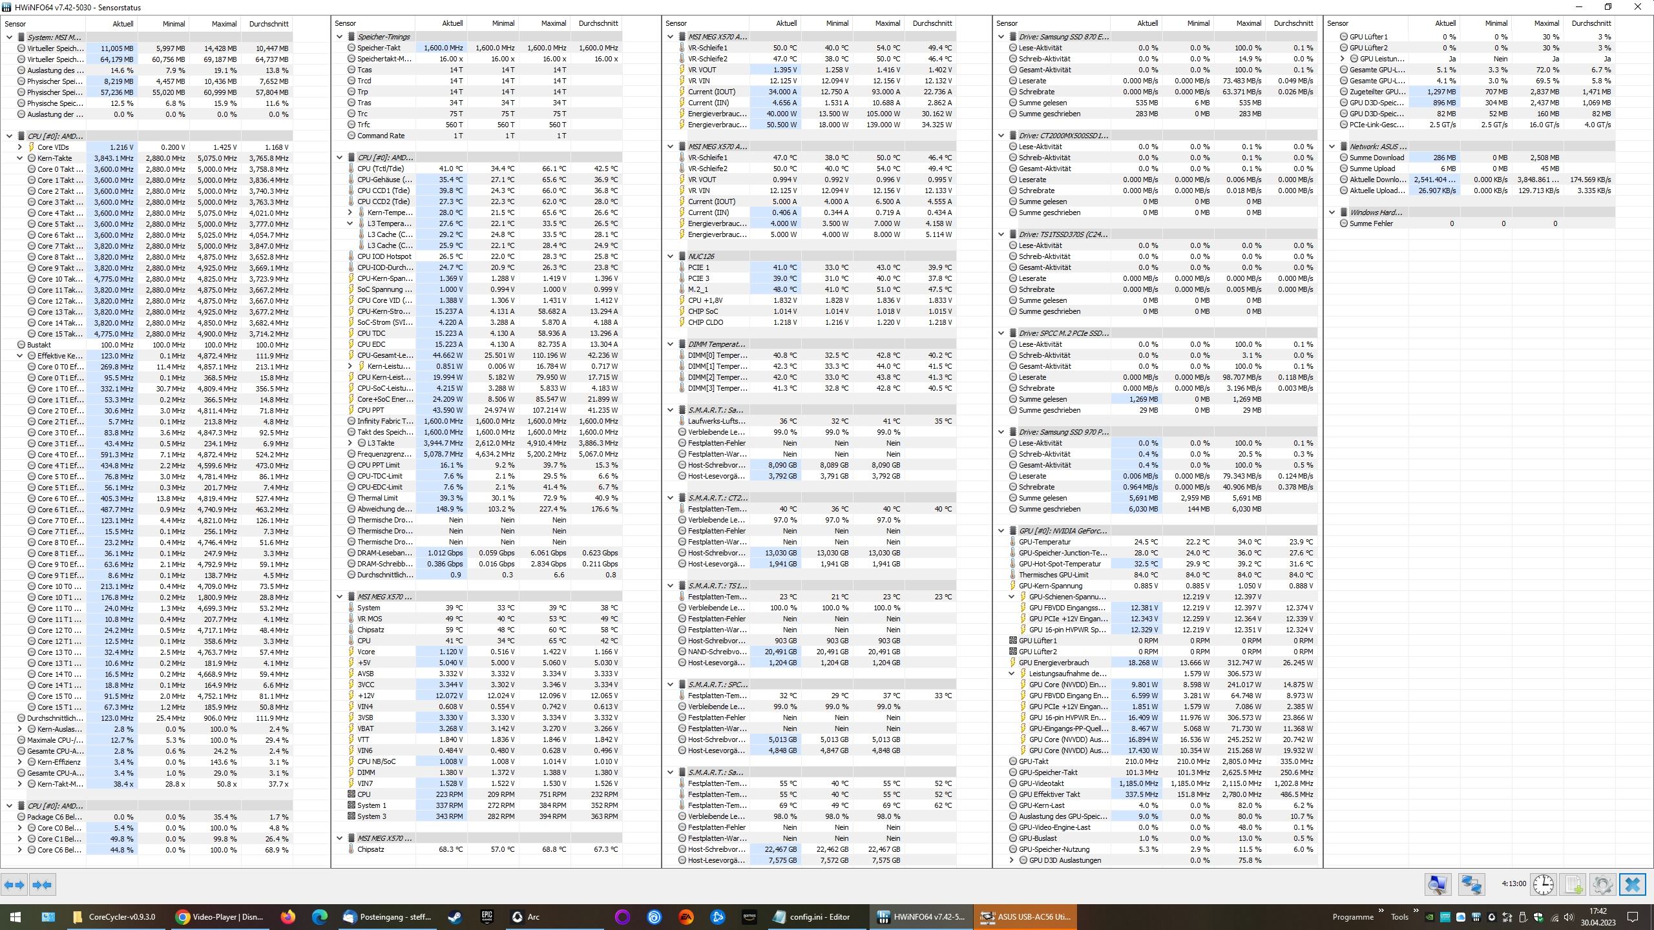Collapse the Drive: Samsung SSD 870 group
1654x930 pixels.
click(1001, 37)
